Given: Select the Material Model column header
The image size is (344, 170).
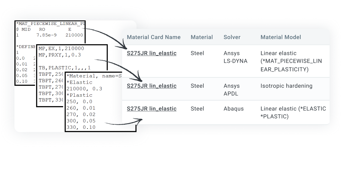Looking at the screenshot, I should point(281,37).
